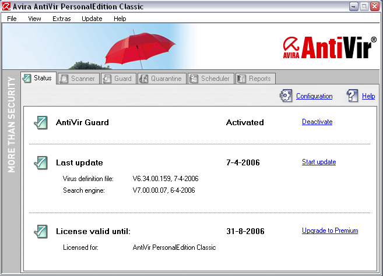Switch to the Quarantine tab
This screenshot has height=276, width=383.
pyautogui.click(x=162, y=79)
